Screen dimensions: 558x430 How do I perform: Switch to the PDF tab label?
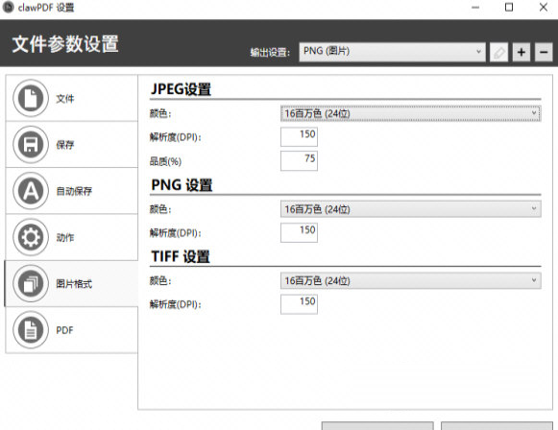[x=64, y=330]
